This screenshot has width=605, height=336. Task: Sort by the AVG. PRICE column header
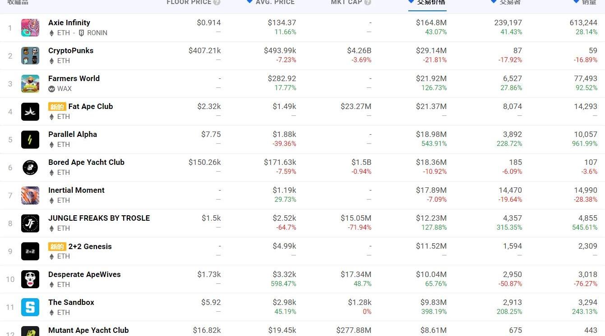pos(275,2)
